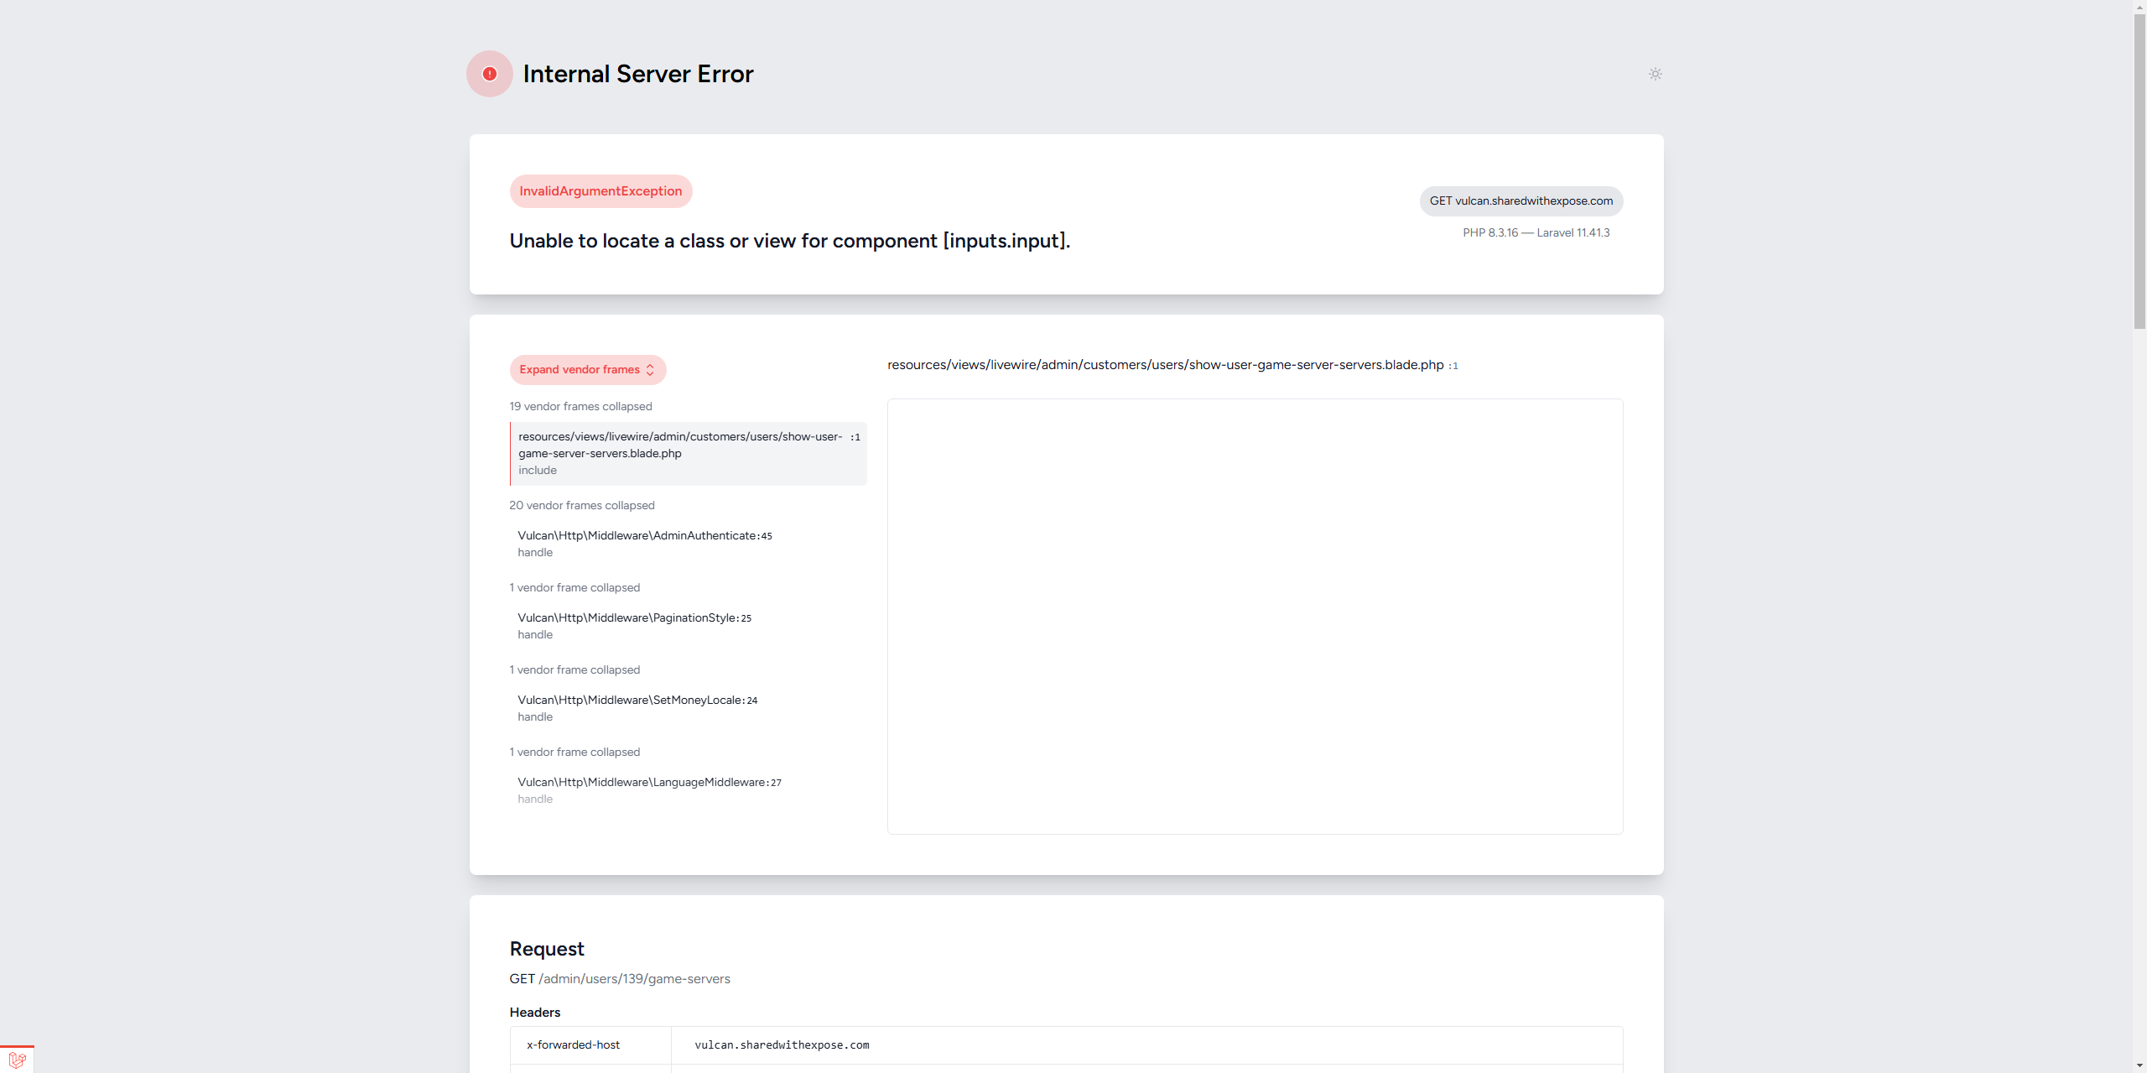The width and height of the screenshot is (2147, 1073).
Task: Click the blade file path above code viewer
Action: pos(1165,365)
